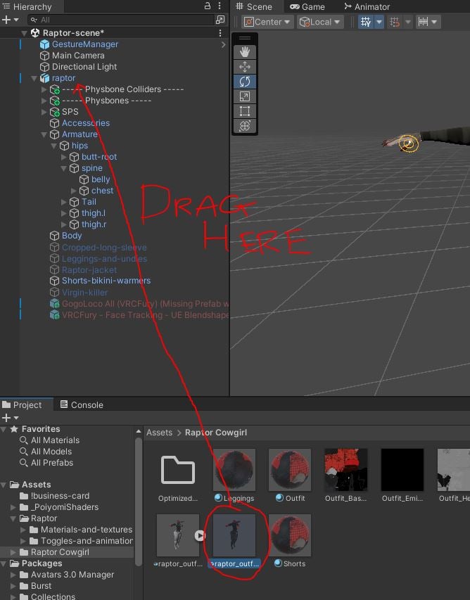The height and width of the screenshot is (600, 470).
Task: Toggle the Hierarchy panel lock icon
Action: pyautogui.click(x=208, y=6)
